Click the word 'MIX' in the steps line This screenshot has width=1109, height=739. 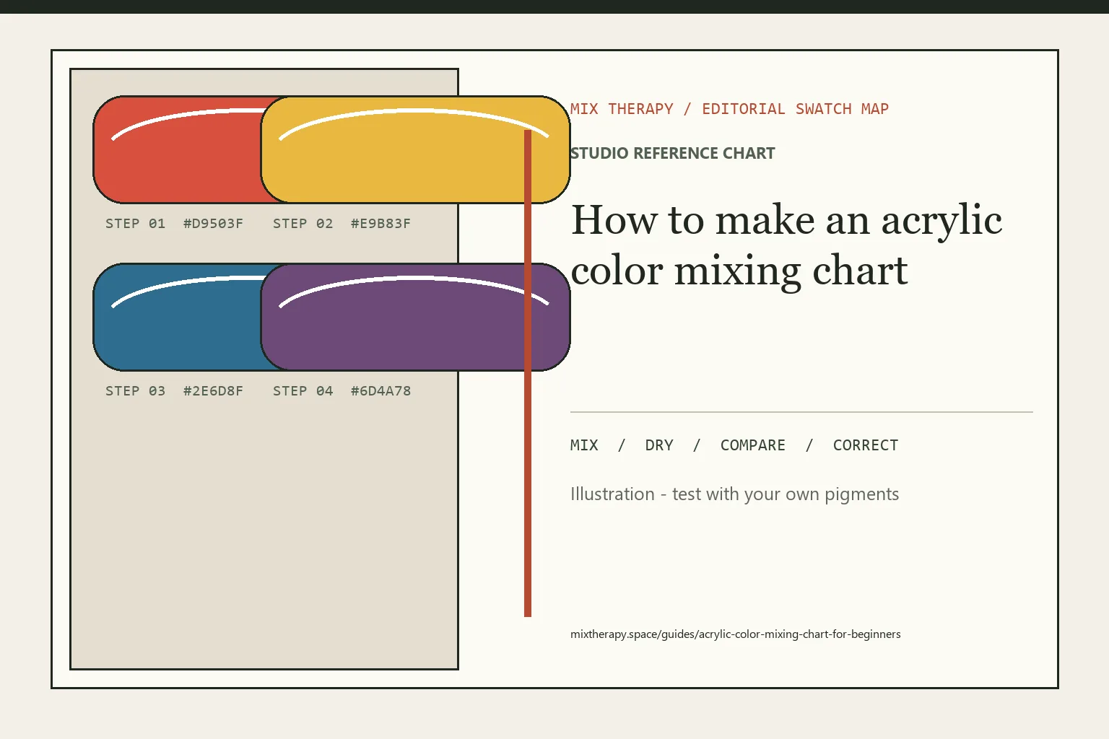[x=584, y=445]
